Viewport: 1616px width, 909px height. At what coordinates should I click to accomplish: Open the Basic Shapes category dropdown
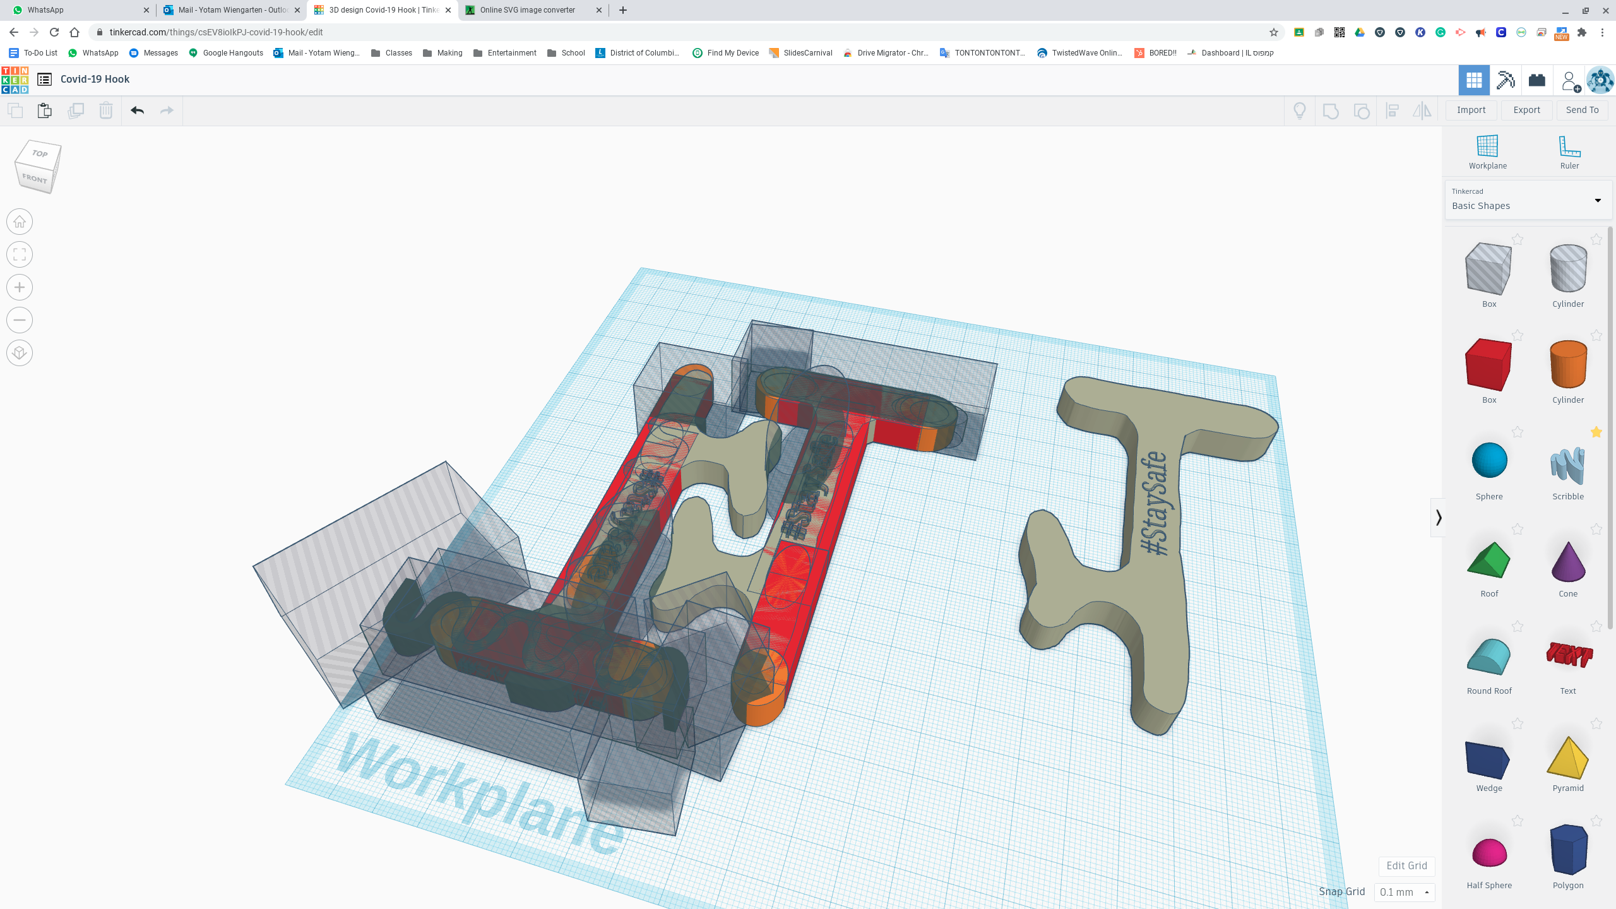tap(1528, 200)
